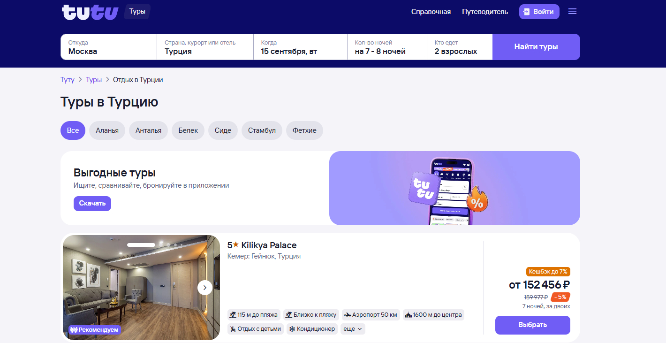
Task: Click the Отдых с детьми tag
Action: (256, 329)
